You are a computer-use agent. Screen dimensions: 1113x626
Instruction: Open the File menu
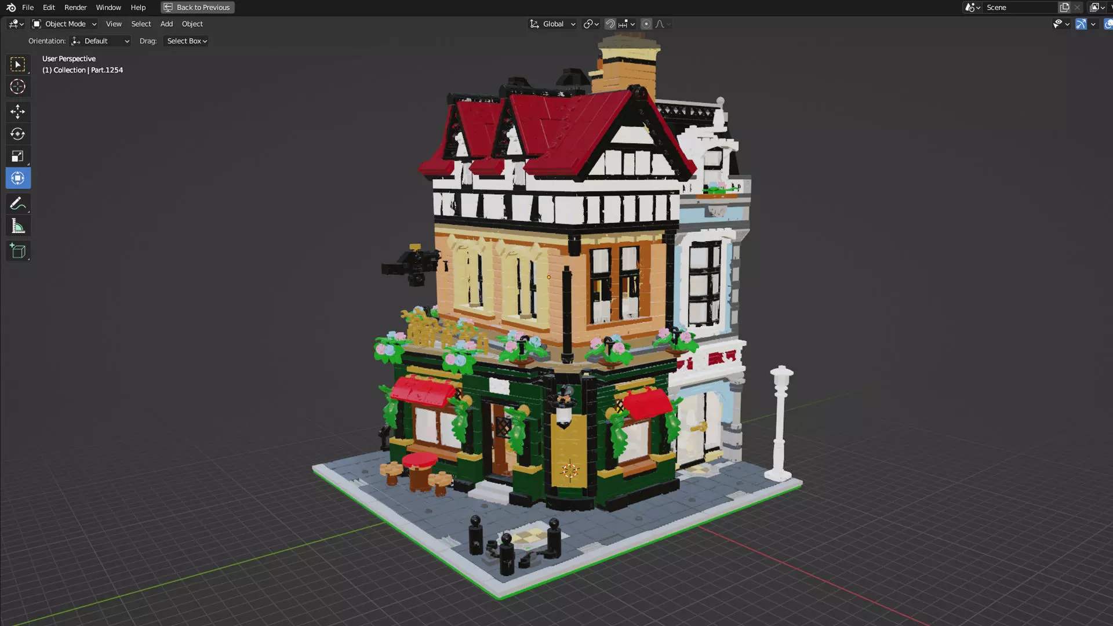(28, 8)
